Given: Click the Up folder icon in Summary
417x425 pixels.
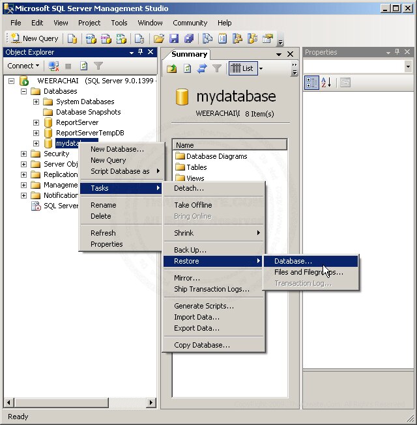Looking at the screenshot, I should pos(172,68).
